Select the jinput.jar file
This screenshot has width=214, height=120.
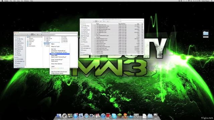tap(48, 37)
